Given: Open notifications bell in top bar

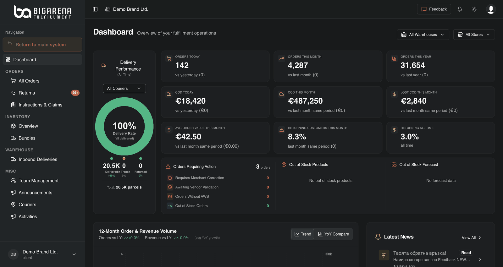Looking at the screenshot, I should pos(460,9).
